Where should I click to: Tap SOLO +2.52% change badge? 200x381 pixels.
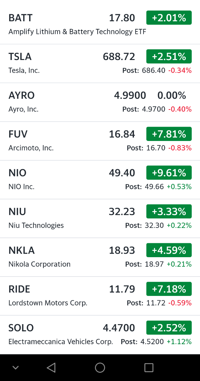click(x=169, y=328)
